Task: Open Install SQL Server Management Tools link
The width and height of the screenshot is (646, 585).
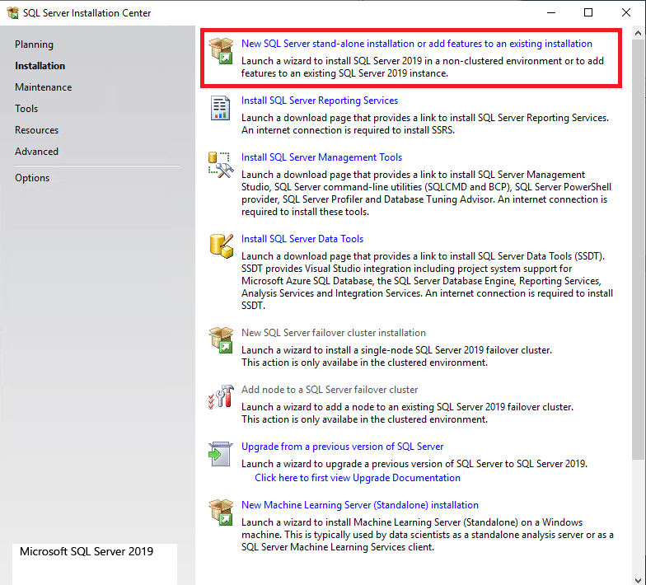Action: [x=321, y=157]
